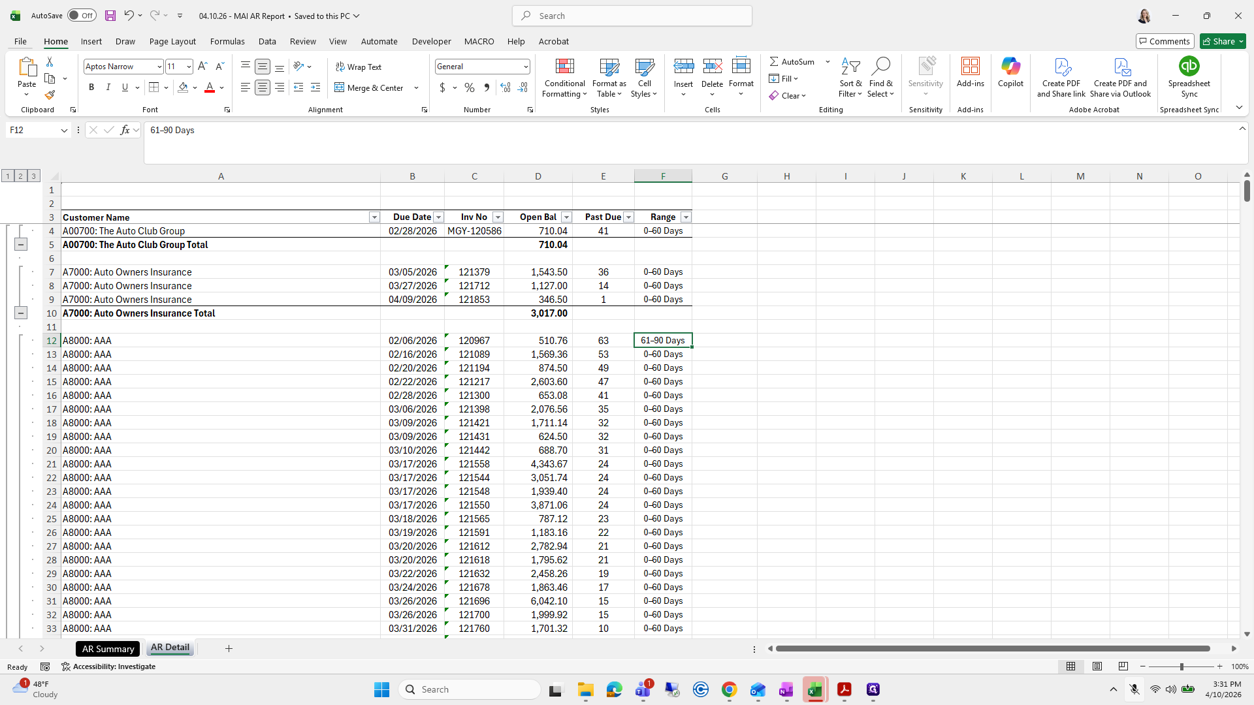The width and height of the screenshot is (1254, 705).
Task: Toggle the AutoSave switch
Action: [x=82, y=16]
